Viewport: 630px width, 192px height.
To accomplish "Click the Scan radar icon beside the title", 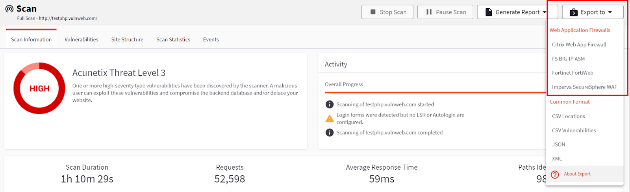I will [x=9, y=9].
